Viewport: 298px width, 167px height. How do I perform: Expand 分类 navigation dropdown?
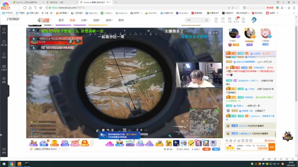[x=84, y=20]
